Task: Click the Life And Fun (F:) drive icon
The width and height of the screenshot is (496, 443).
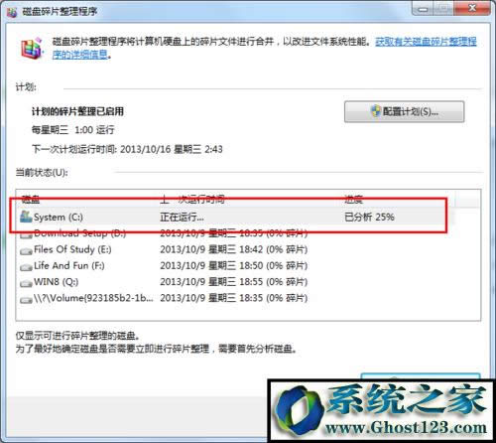Action: coord(26,267)
